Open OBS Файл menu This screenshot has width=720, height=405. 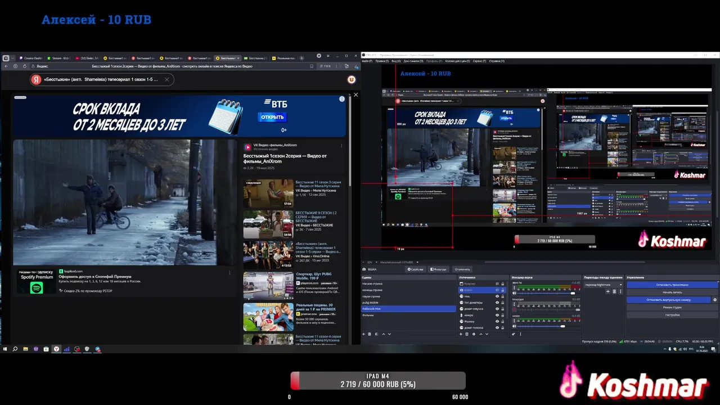[367, 61]
